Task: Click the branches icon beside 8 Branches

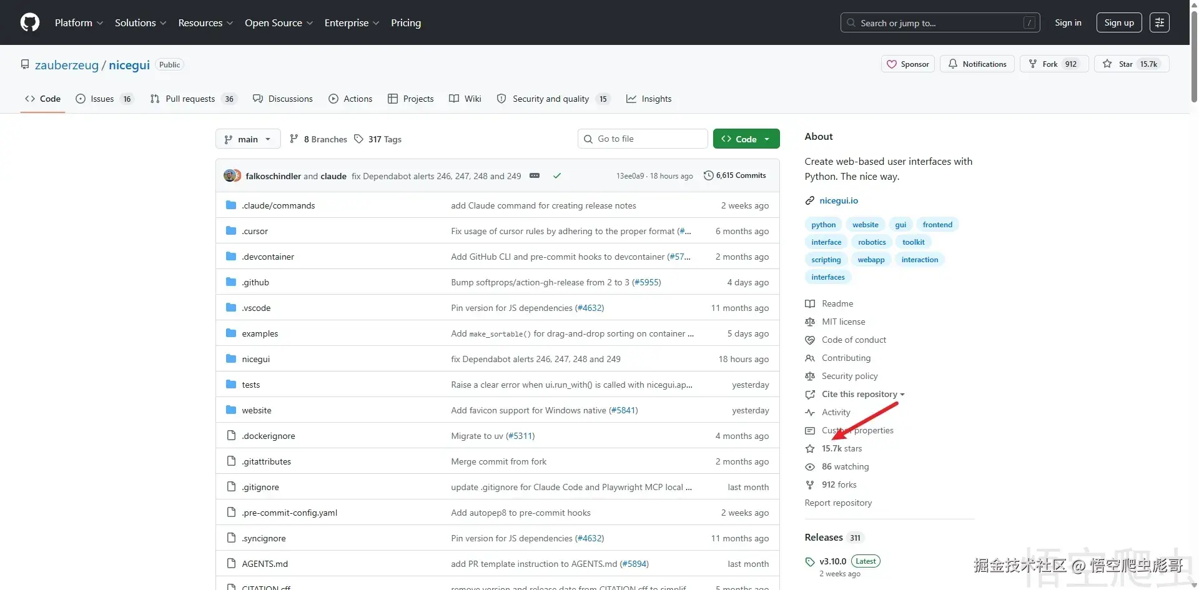Action: [x=294, y=139]
